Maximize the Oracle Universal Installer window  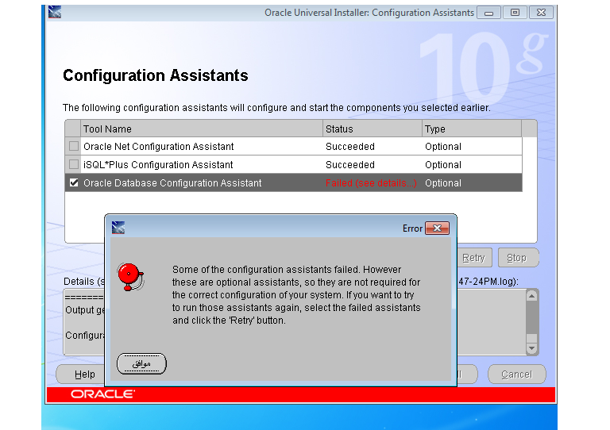coord(515,13)
